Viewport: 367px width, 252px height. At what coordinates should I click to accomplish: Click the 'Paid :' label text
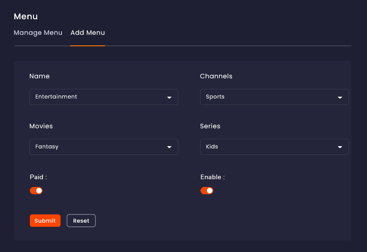39,177
